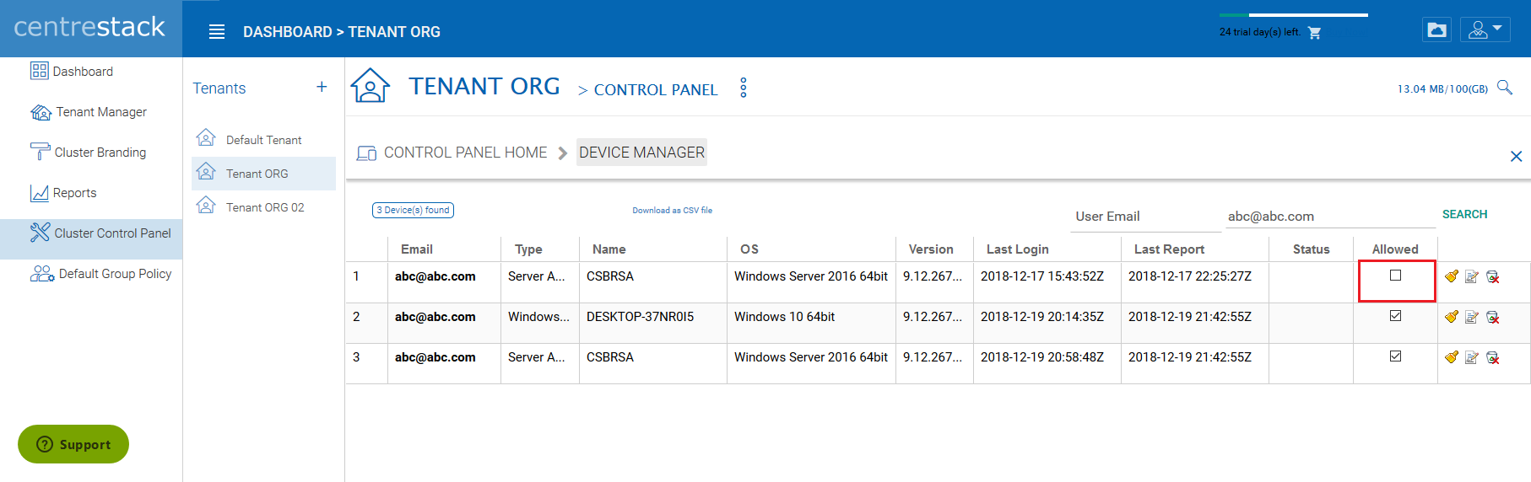Click last login '2018-12-19 20:14:35Z'
The height and width of the screenshot is (482, 1531).
tap(1042, 317)
